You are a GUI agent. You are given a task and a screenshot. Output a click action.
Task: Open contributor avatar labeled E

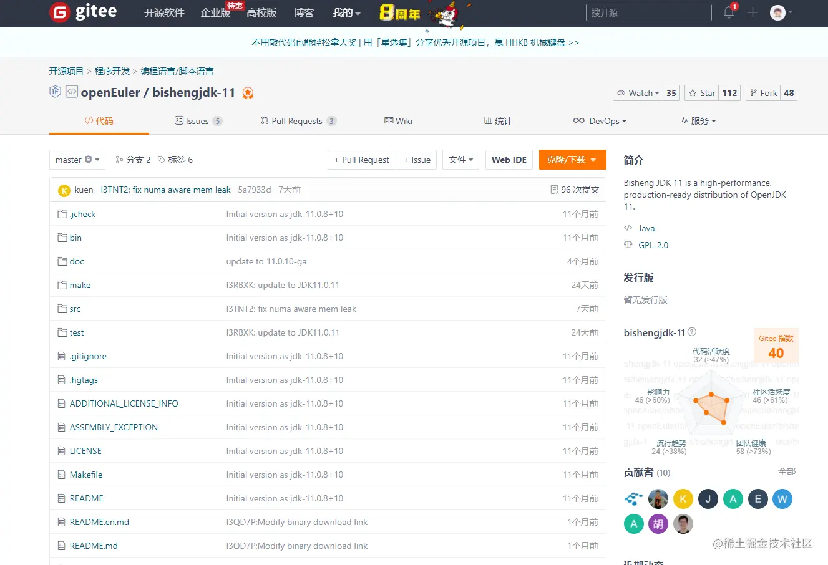point(757,499)
